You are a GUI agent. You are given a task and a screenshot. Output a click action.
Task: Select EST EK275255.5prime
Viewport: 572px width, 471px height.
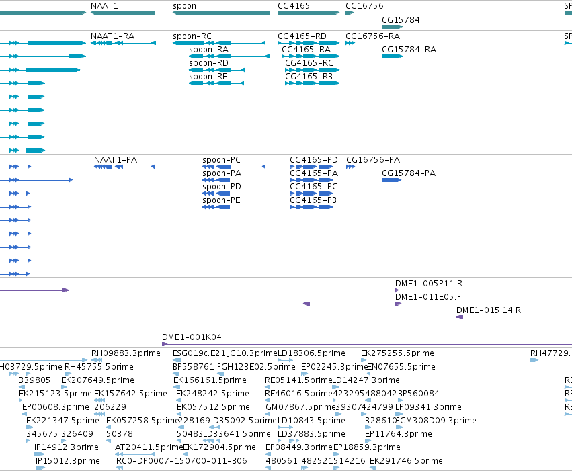click(x=397, y=353)
